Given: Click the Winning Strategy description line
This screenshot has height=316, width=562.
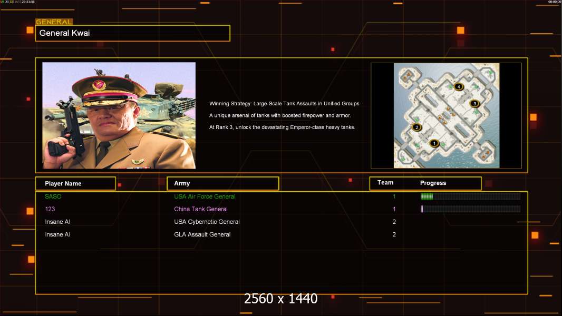Looking at the screenshot, I should tap(284, 104).
